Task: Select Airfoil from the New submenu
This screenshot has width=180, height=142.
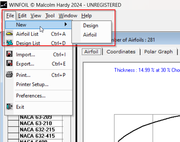Action: pos(90,35)
